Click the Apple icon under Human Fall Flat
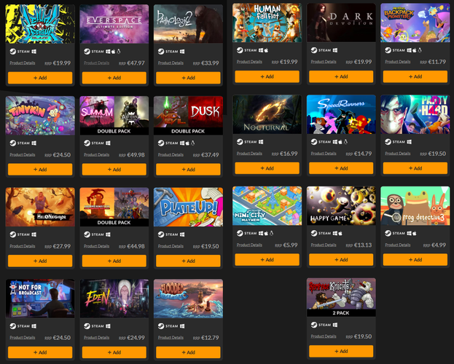The image size is (454, 364). click(x=266, y=50)
